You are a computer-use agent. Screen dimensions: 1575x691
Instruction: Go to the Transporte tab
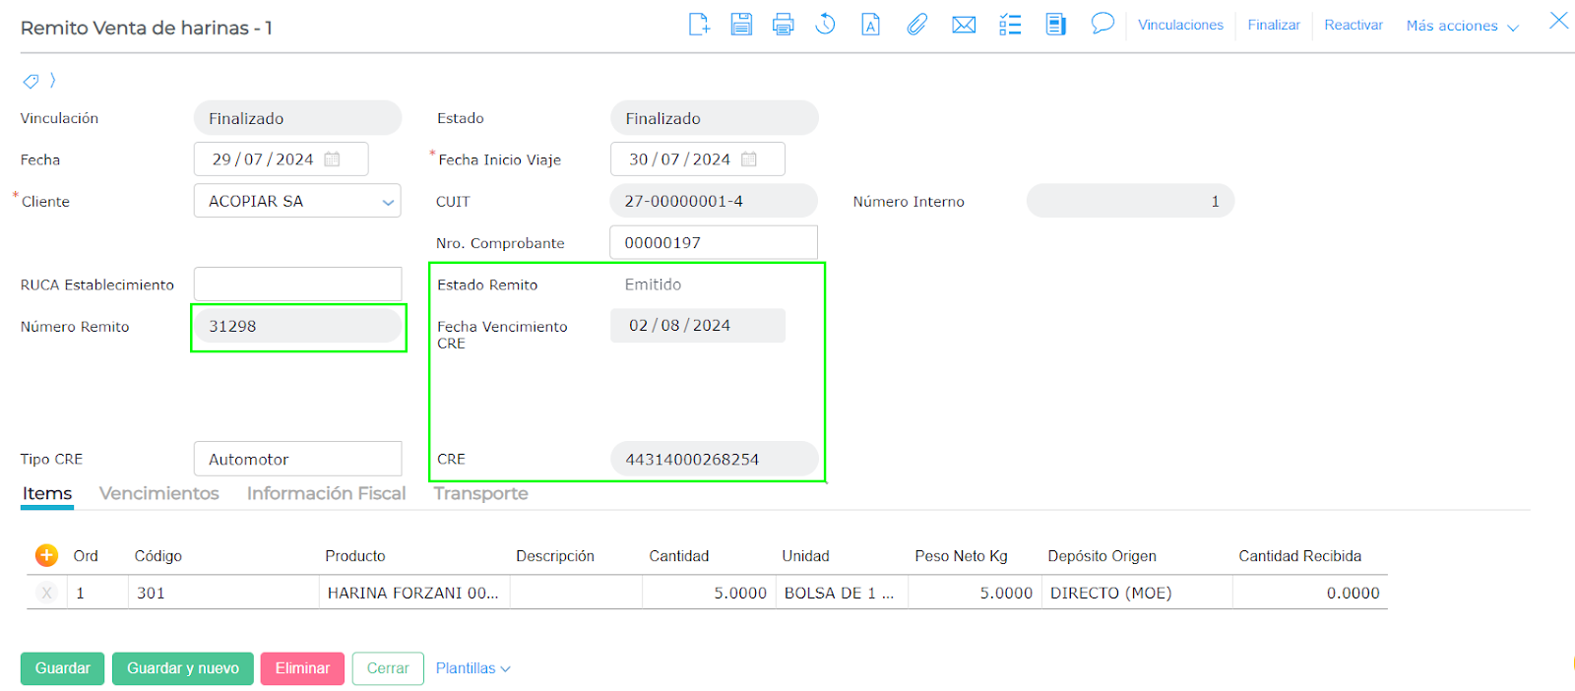(480, 493)
